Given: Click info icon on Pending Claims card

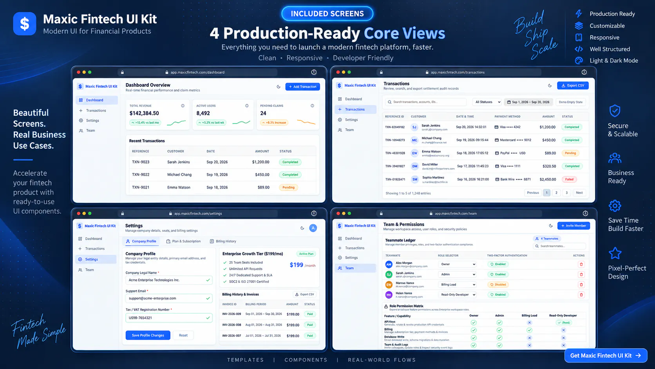Looking at the screenshot, I should point(312,106).
